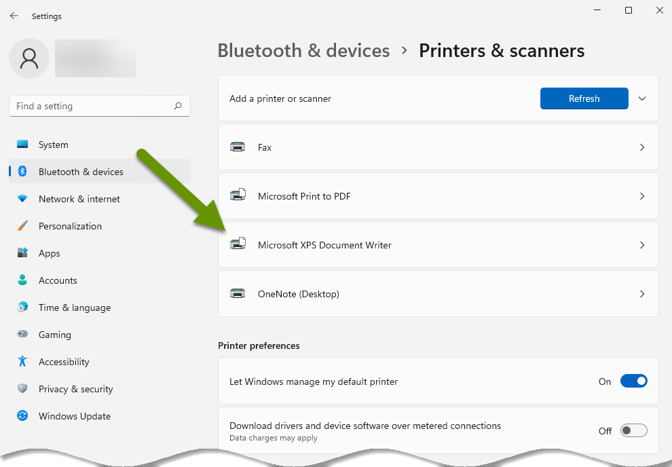Click the Printers & scanners page title
The width and height of the screenshot is (672, 467).
(502, 50)
